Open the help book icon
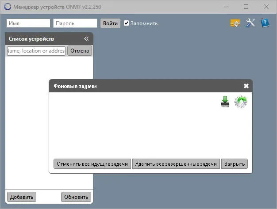277x209 pixels. [265, 23]
